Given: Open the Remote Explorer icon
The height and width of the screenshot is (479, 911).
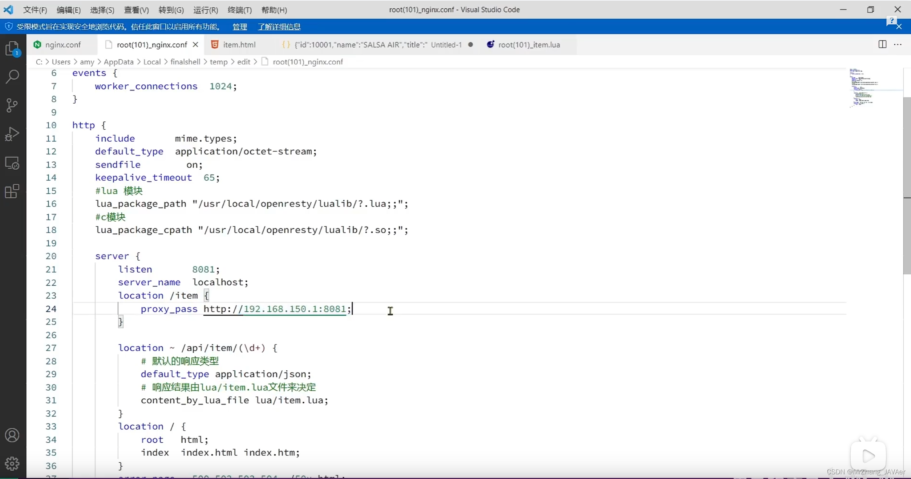Looking at the screenshot, I should pos(12,163).
